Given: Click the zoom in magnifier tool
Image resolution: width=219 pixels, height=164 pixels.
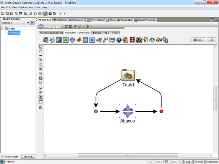Looking at the screenshot, I should tap(41, 69).
